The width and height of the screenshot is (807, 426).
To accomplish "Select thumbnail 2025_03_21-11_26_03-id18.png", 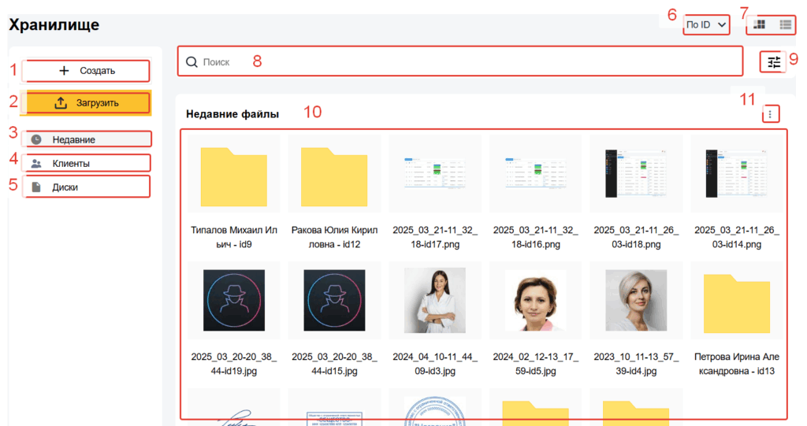I will tap(636, 173).
